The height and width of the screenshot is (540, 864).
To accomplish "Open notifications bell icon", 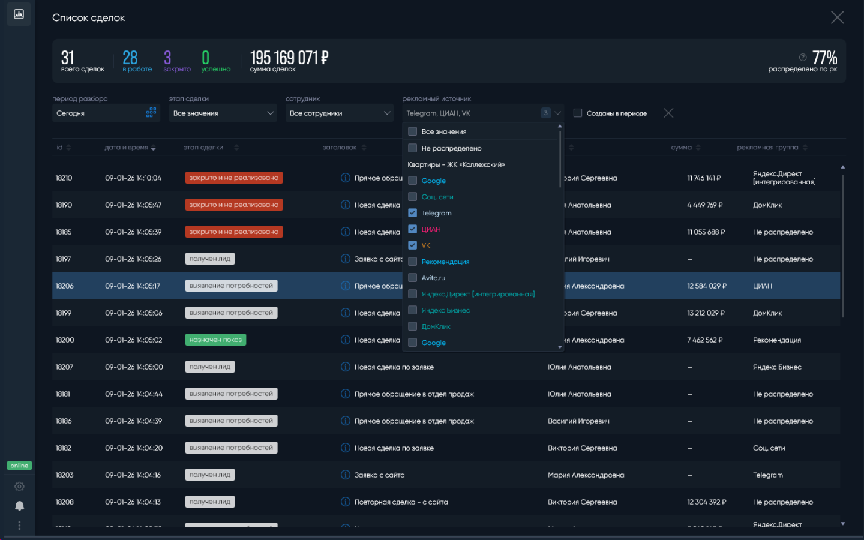I will pos(19,506).
